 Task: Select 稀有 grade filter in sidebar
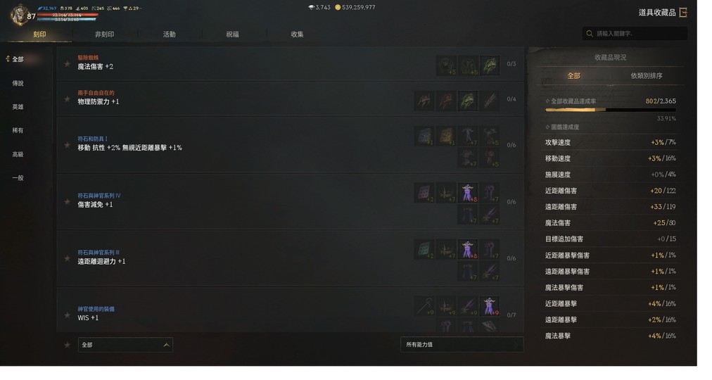pos(18,131)
